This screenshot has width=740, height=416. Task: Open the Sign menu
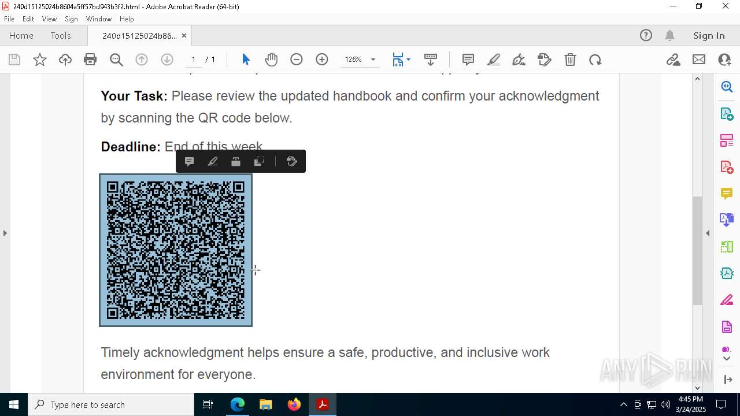pyautogui.click(x=72, y=19)
